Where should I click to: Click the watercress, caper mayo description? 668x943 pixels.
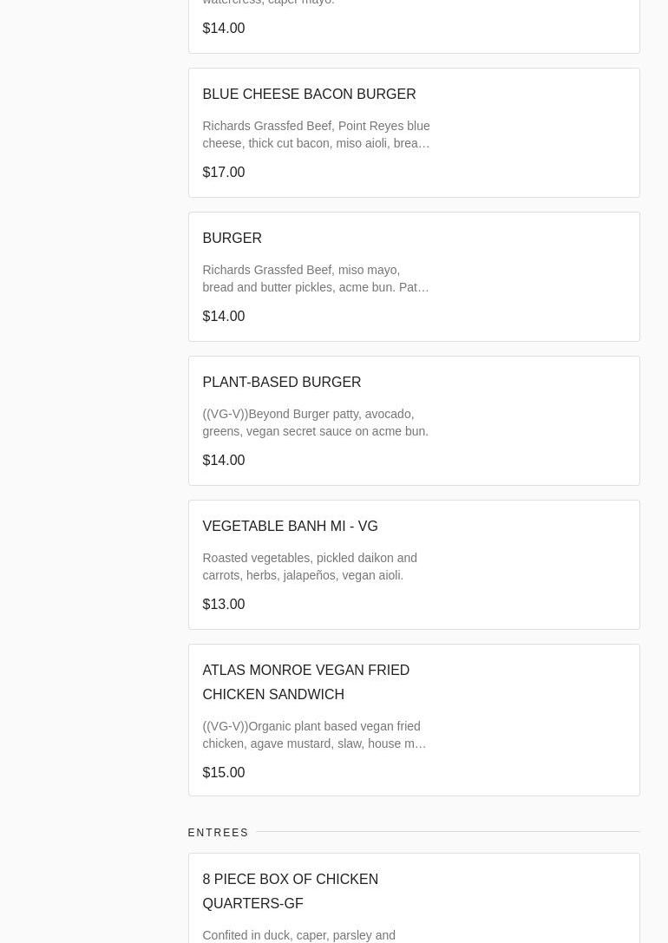pyautogui.click(x=268, y=3)
